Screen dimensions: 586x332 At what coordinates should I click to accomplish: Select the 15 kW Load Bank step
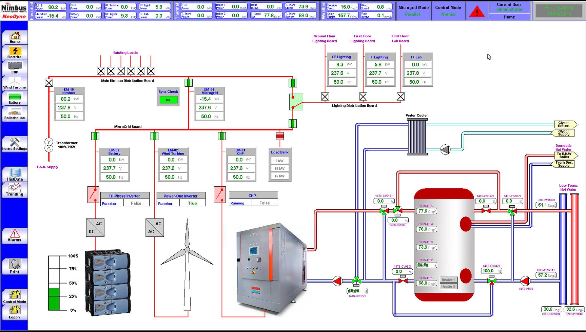(280, 176)
